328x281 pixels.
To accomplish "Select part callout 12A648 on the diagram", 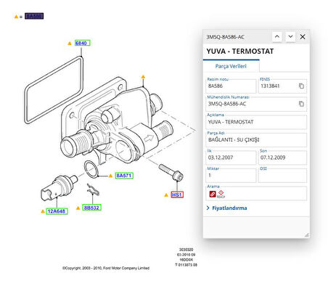I will click(57, 211).
